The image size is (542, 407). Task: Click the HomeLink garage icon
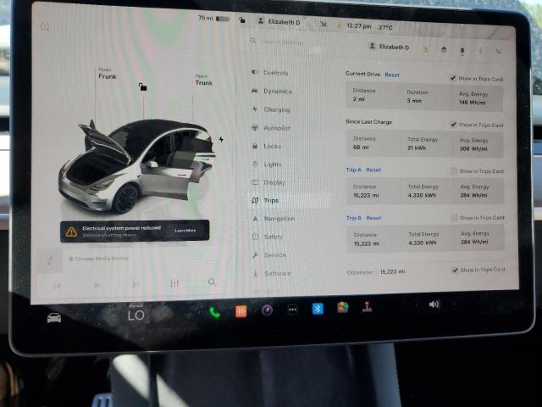444,50
